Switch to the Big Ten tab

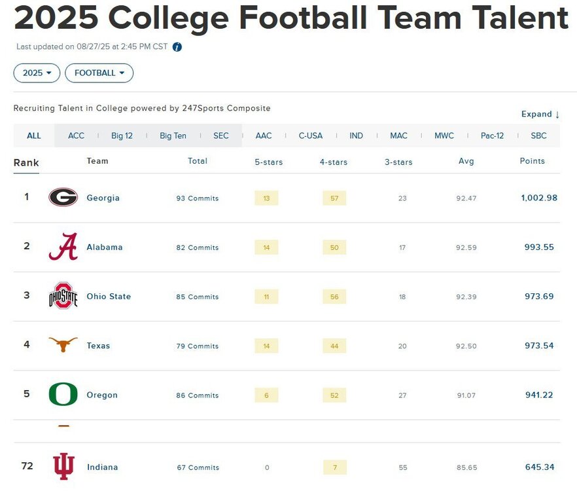coord(173,136)
